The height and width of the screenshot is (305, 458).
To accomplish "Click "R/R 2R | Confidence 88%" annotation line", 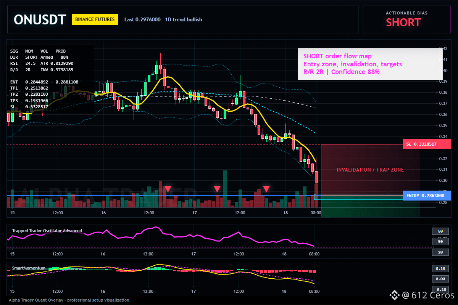I will pyautogui.click(x=342, y=72).
